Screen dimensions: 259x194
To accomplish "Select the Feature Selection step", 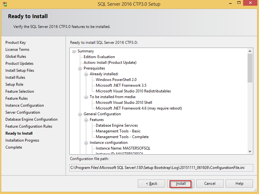I will [20, 91].
